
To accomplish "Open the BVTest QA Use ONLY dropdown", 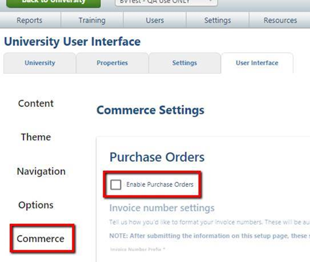I will [166, 2].
